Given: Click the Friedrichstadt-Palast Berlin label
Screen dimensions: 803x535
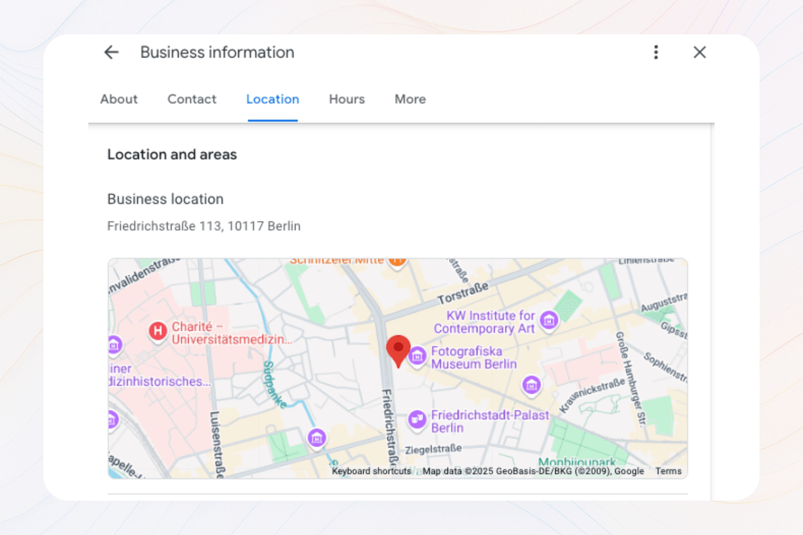Looking at the screenshot, I should click(x=489, y=421).
